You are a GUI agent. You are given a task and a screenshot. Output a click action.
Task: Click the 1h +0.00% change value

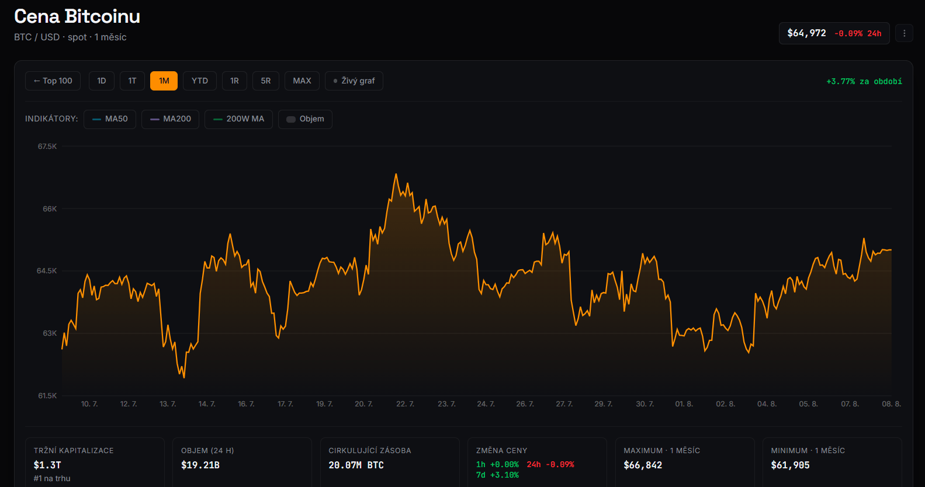pyautogui.click(x=497, y=465)
